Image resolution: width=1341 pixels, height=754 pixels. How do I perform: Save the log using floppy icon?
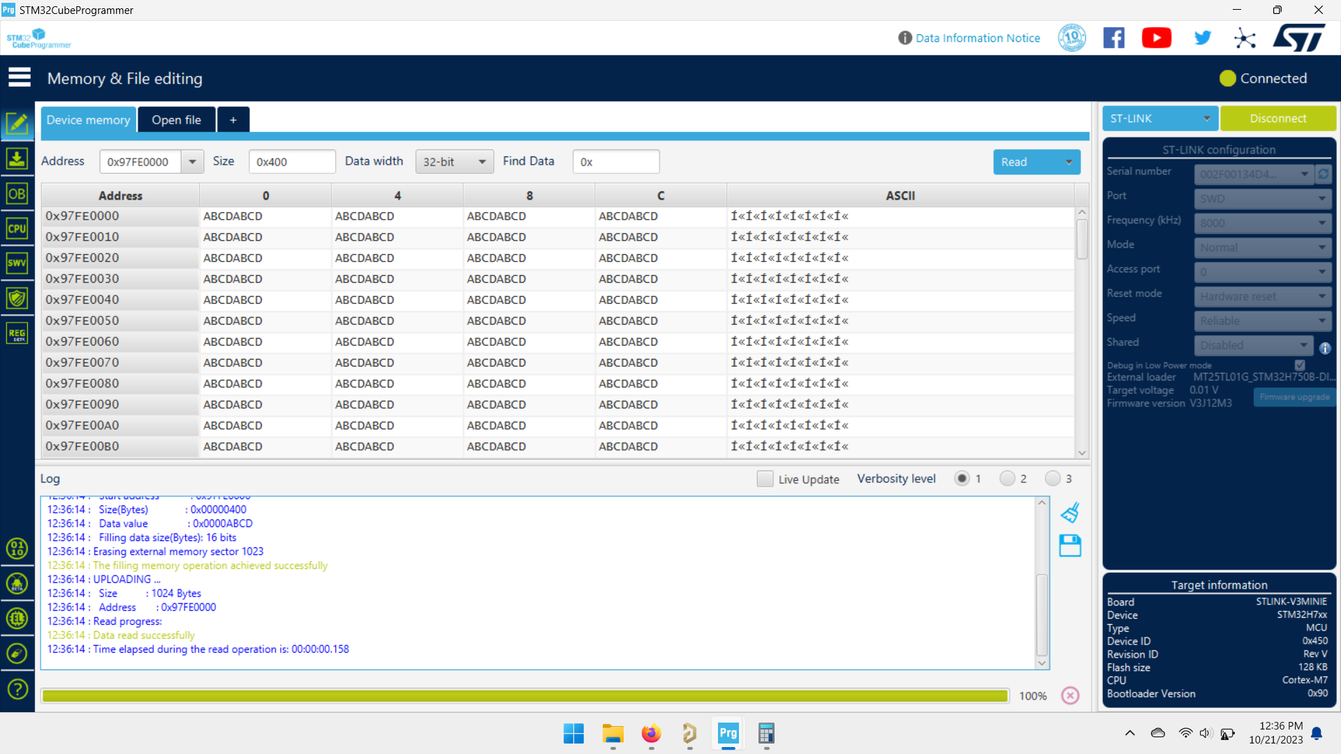click(1070, 545)
